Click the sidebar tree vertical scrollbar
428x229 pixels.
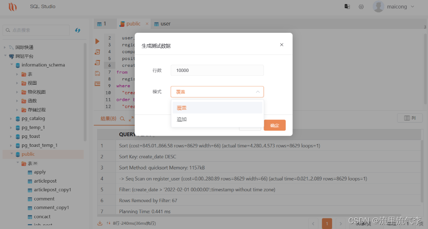pyautogui.click(x=85, y=92)
